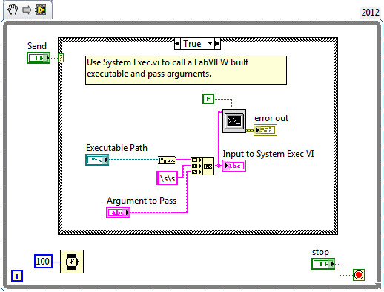Click the VI snippet icon in toolbar
Viewport: 384px width, 292px height.
tap(41, 10)
